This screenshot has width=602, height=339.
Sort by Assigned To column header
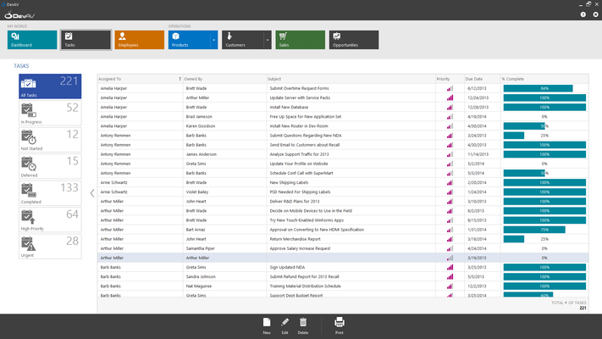coord(140,79)
